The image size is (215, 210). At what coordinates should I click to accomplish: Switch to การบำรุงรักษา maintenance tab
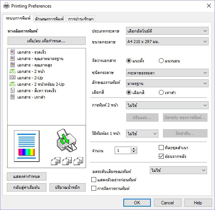tap(81, 19)
